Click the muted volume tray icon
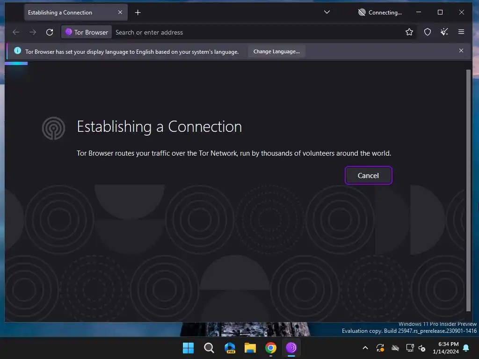 tap(422, 348)
